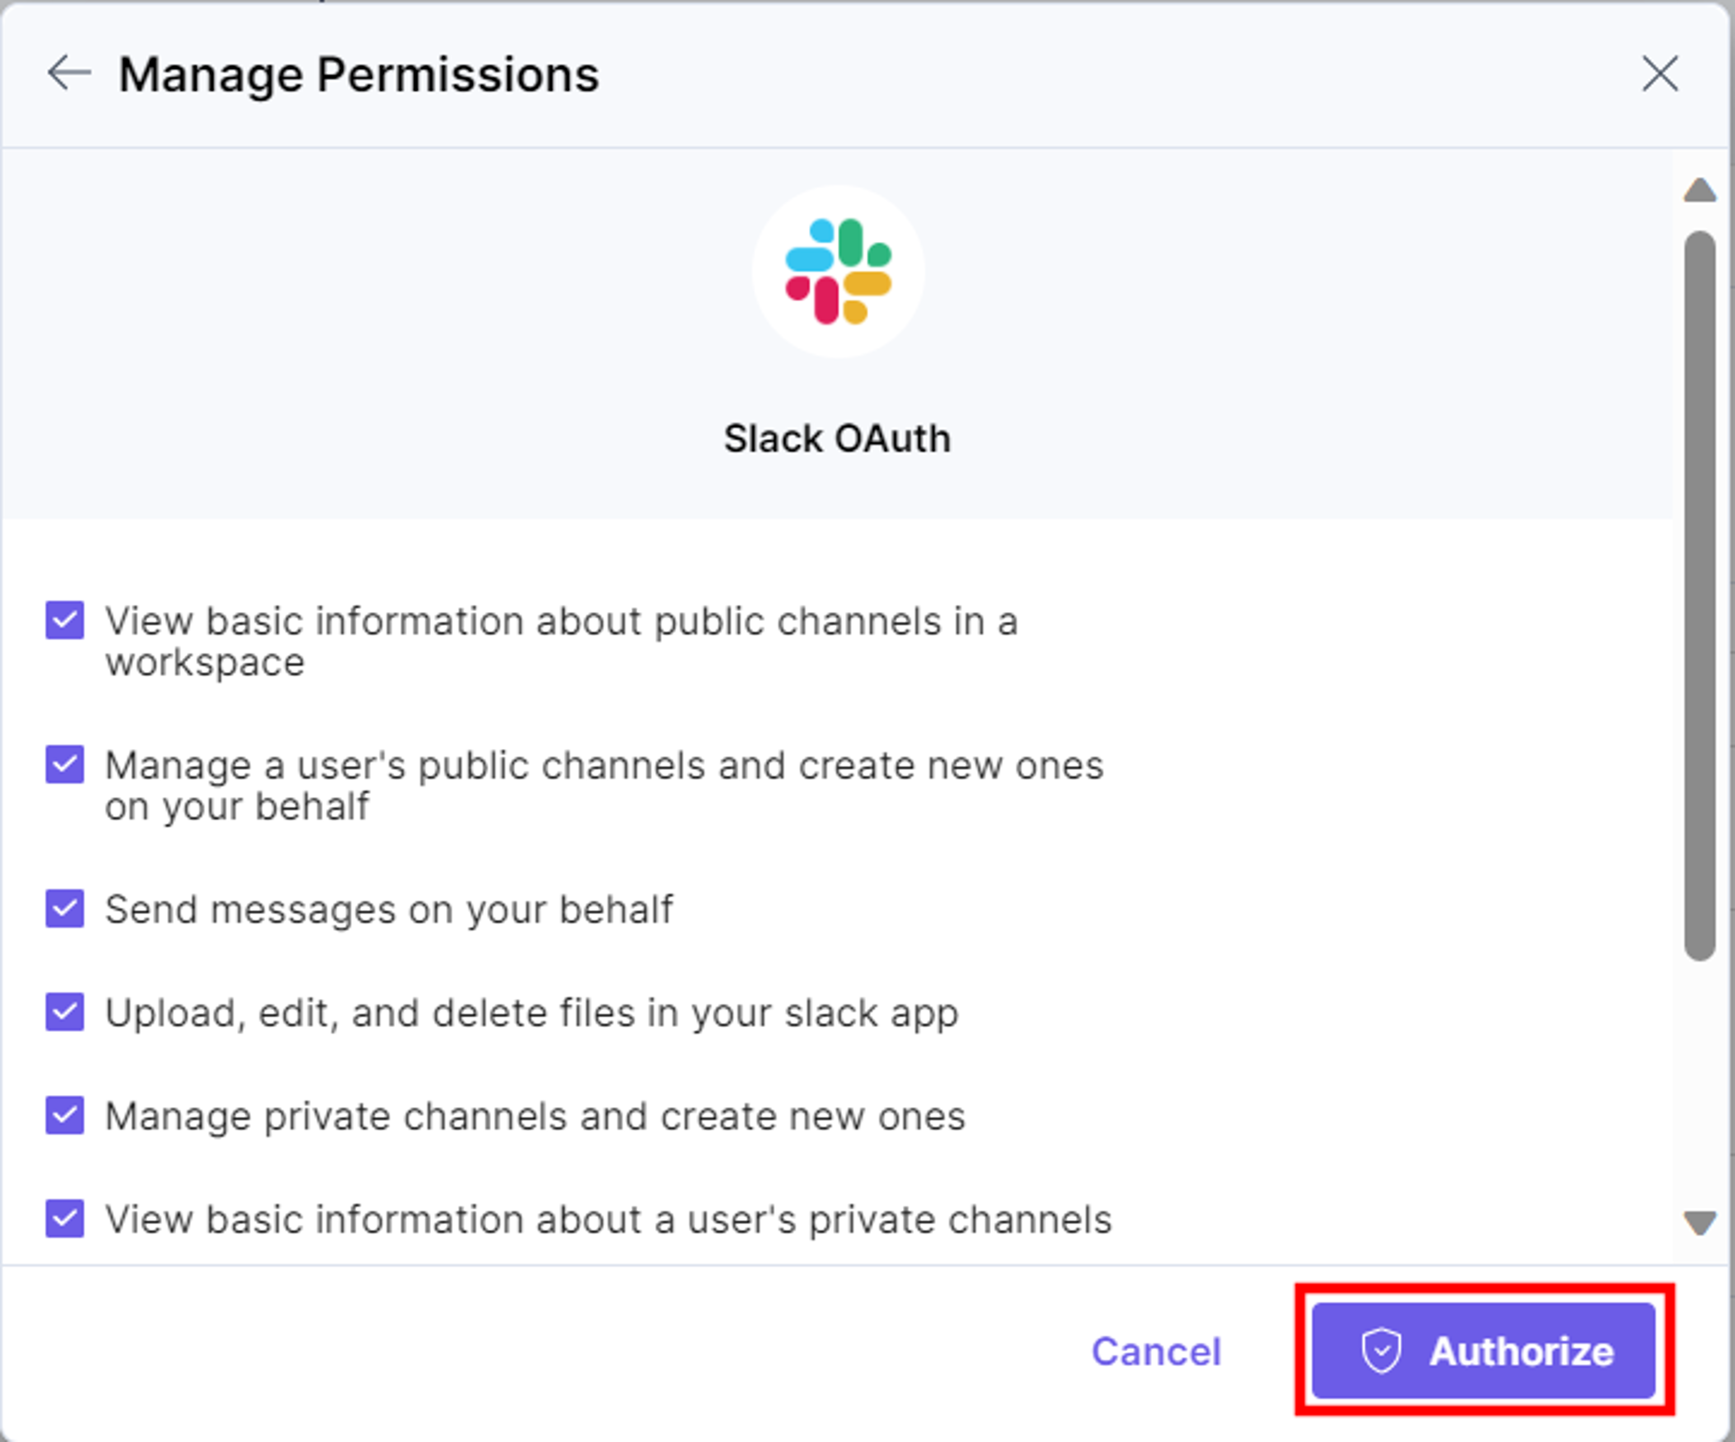The image size is (1735, 1442).
Task: Toggle Manage private channels checkbox
Action: (x=65, y=1116)
